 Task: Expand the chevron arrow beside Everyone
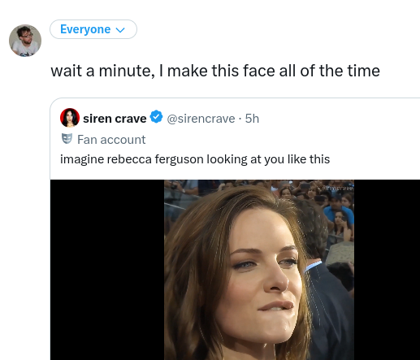click(x=120, y=30)
